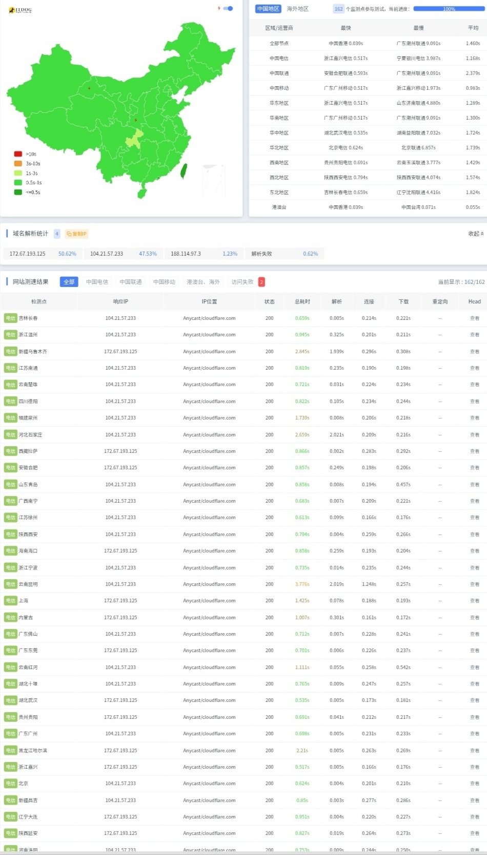Toggle the lightning switch above the map
Screen dimensions: 487x855
[x=229, y=8]
